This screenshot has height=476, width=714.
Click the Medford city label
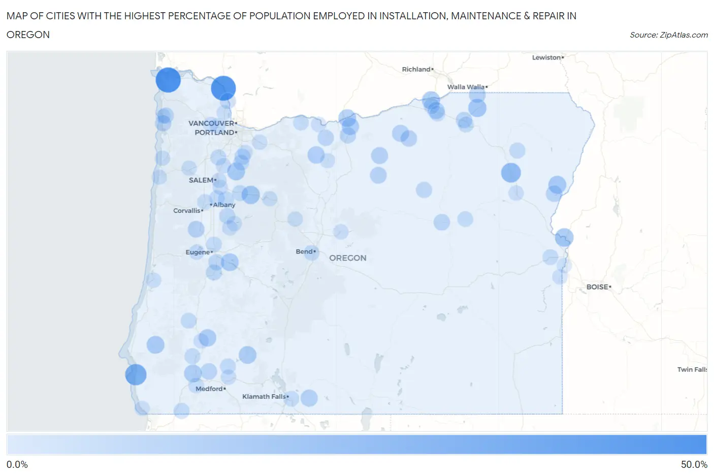(209, 389)
